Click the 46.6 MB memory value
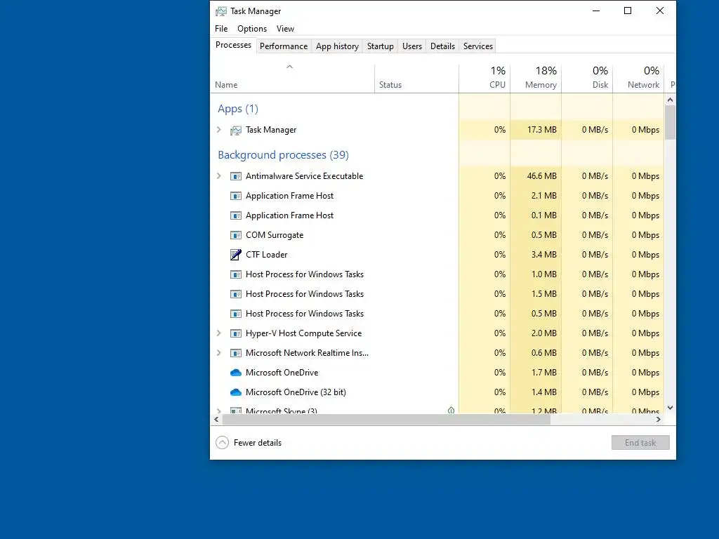 point(541,176)
